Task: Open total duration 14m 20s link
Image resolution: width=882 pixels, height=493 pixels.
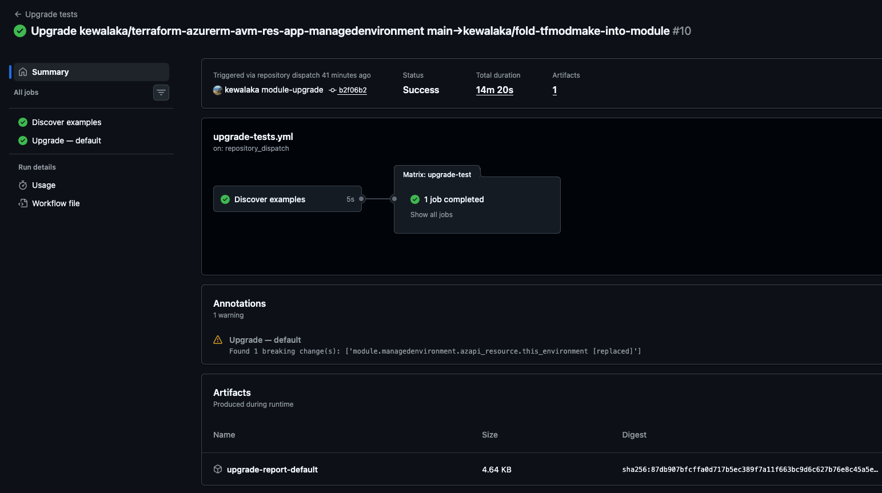Action: (494, 90)
